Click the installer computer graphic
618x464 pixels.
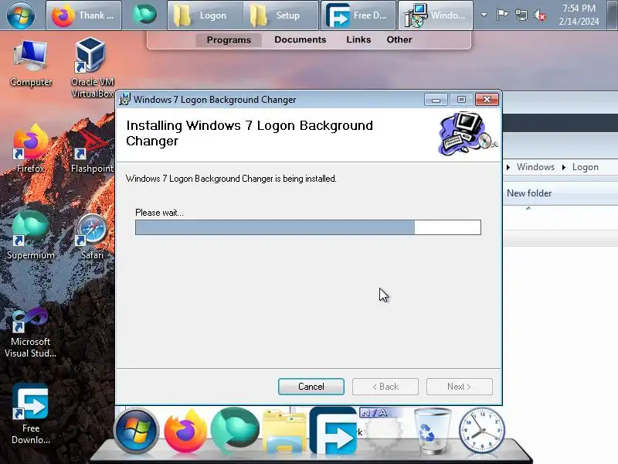click(467, 134)
